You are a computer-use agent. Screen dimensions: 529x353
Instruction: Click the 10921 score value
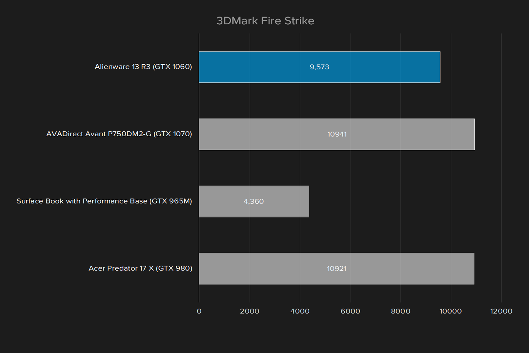coord(337,269)
